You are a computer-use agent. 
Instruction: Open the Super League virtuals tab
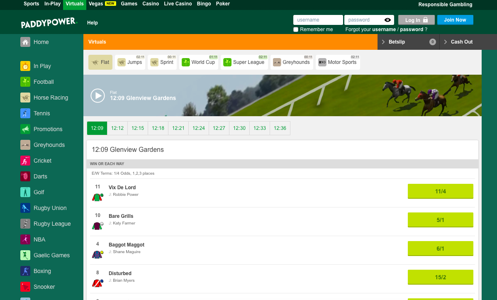[x=244, y=62]
